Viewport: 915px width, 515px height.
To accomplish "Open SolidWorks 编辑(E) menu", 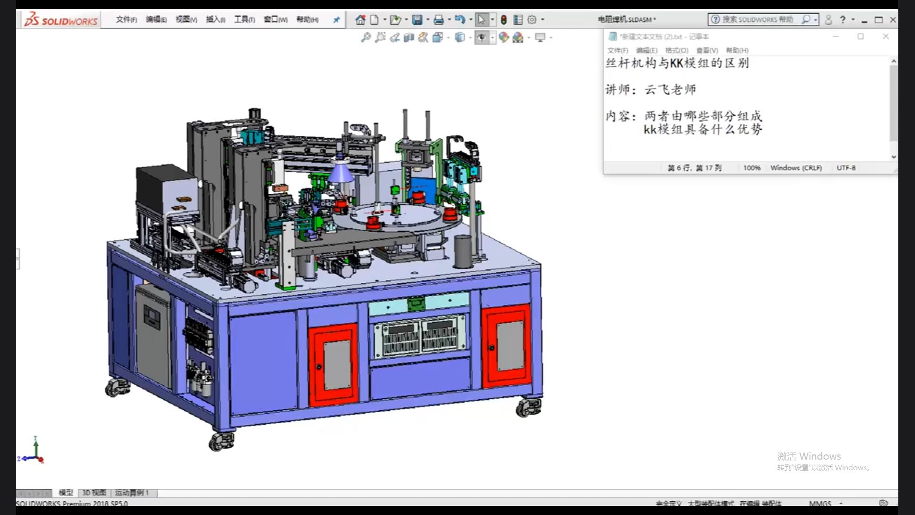I will 156,20.
